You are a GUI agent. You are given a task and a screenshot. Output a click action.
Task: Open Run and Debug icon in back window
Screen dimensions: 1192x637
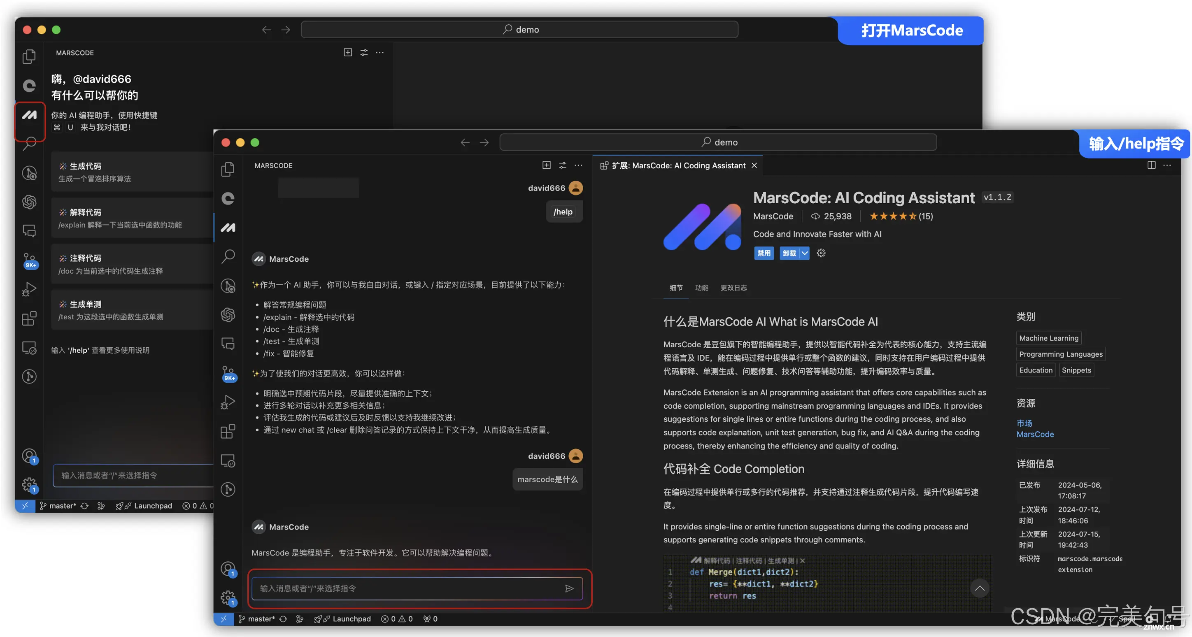click(x=29, y=289)
